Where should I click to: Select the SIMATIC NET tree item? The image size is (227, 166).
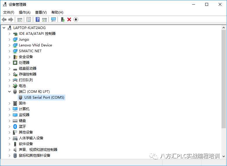coord(30,51)
